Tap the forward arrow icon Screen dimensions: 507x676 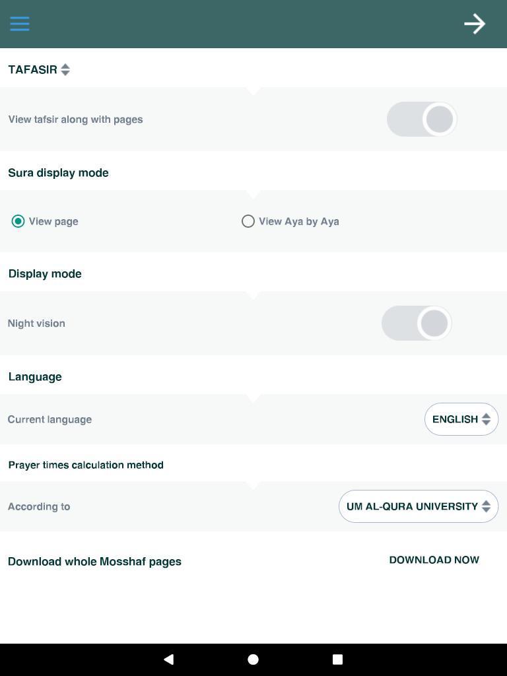(x=475, y=24)
